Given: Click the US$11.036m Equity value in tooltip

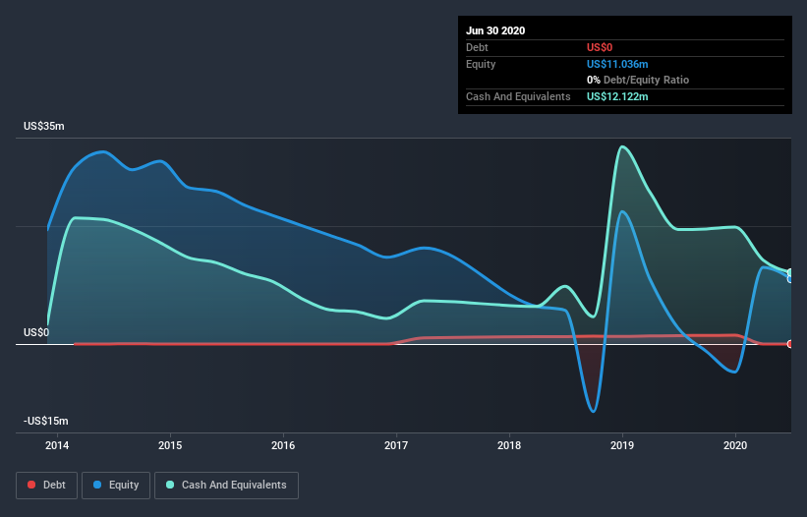Looking at the screenshot, I should coord(617,64).
